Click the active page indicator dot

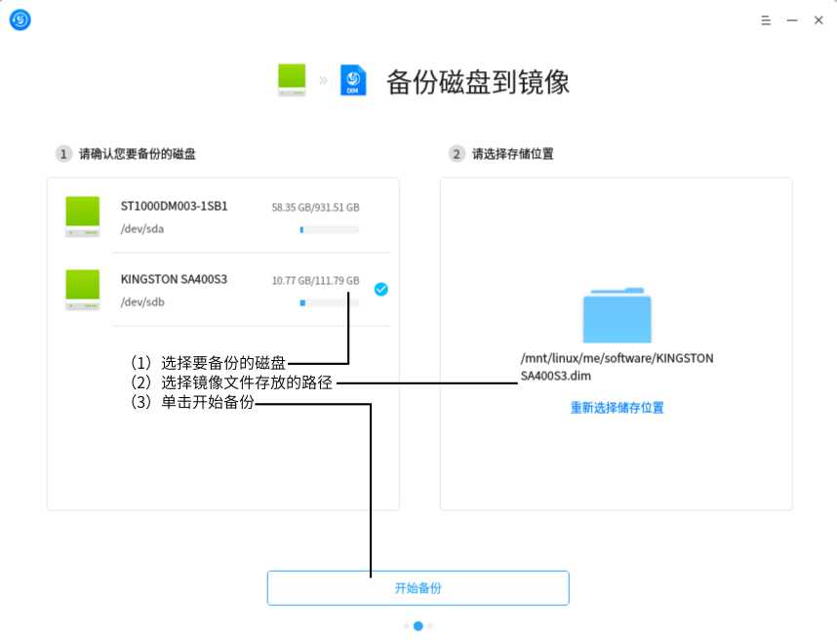(x=418, y=625)
